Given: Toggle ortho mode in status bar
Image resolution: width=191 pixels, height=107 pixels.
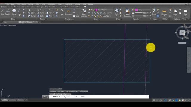Looking at the screenshot, I should 162,100.
